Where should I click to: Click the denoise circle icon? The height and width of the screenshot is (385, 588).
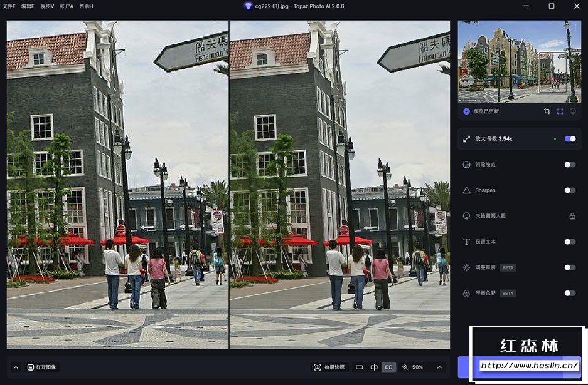[466, 165]
